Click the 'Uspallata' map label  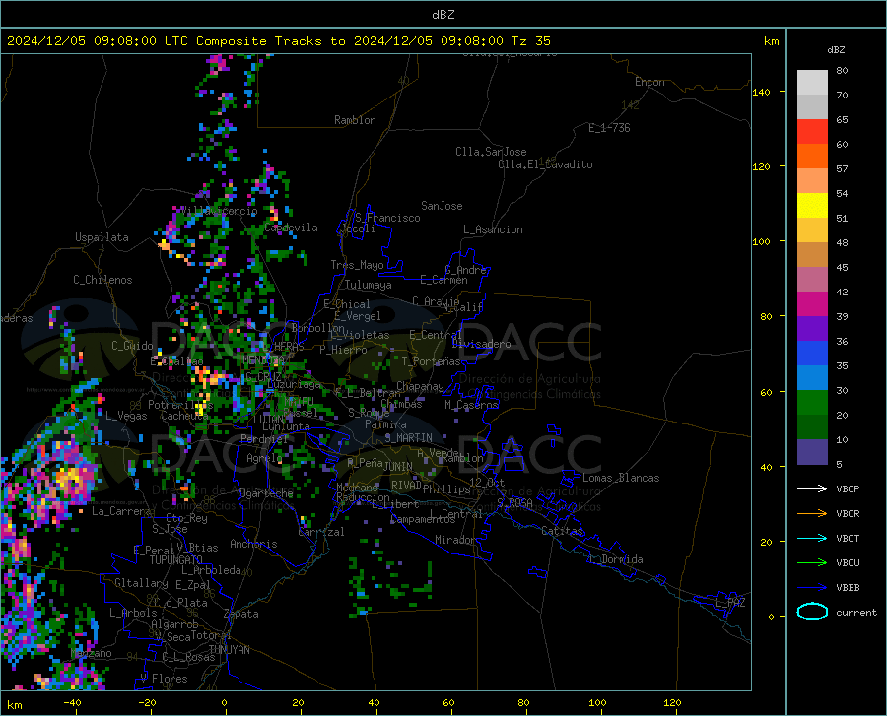(x=102, y=237)
